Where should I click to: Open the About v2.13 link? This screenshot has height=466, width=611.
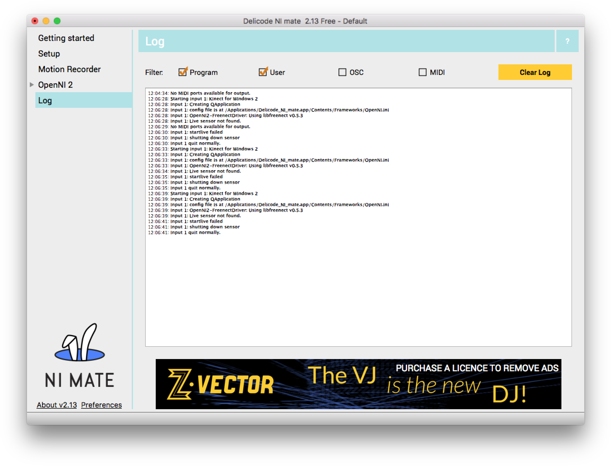point(57,405)
